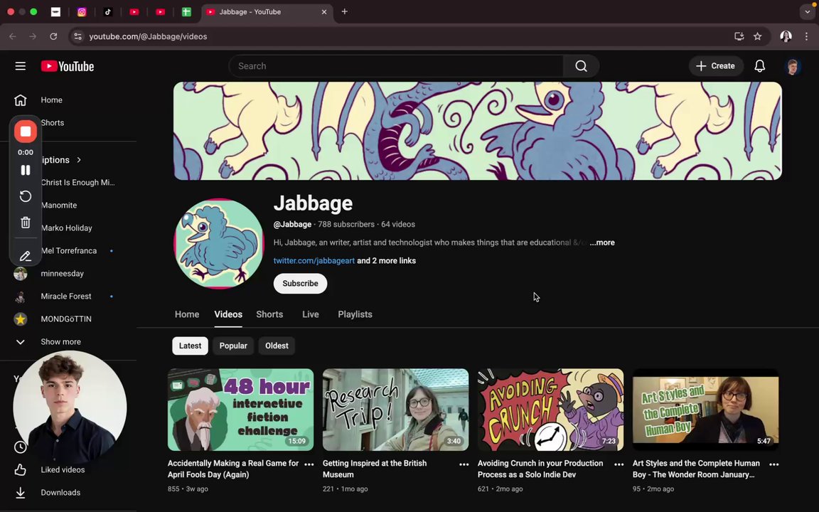
Task: Select the Videos channel tab
Action: [228, 314]
